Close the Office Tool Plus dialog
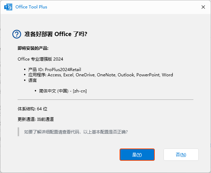 coord(203,7)
